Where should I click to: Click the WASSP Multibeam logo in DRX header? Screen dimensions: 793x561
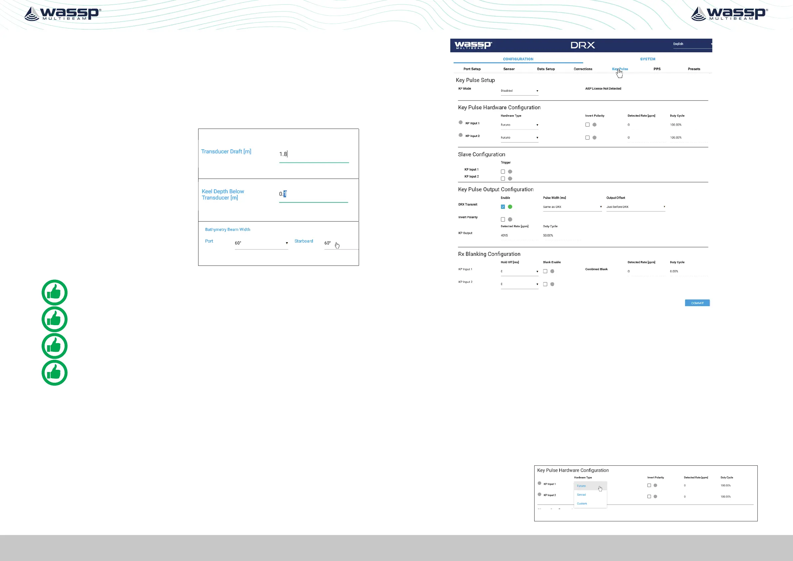tap(473, 45)
